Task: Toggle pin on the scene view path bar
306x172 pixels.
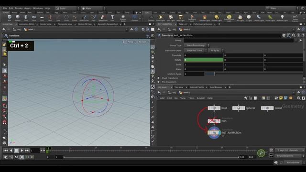Action: pos(132,29)
